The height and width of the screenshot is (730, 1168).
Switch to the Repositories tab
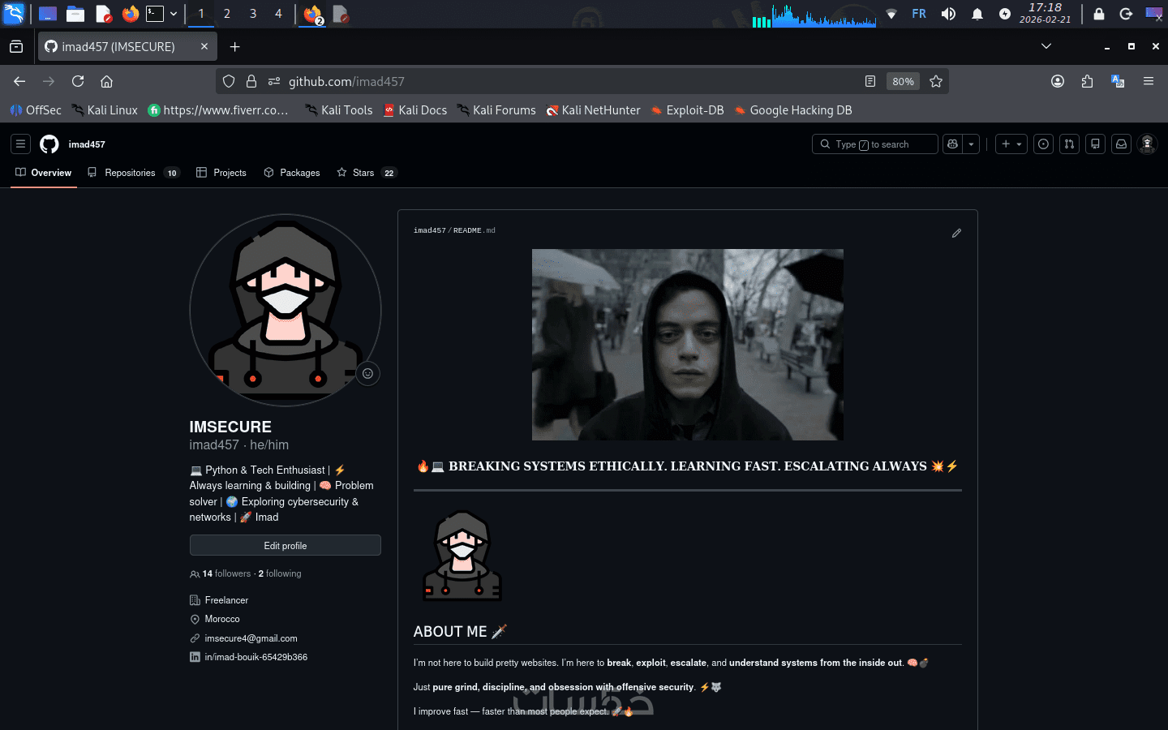pyautogui.click(x=133, y=173)
